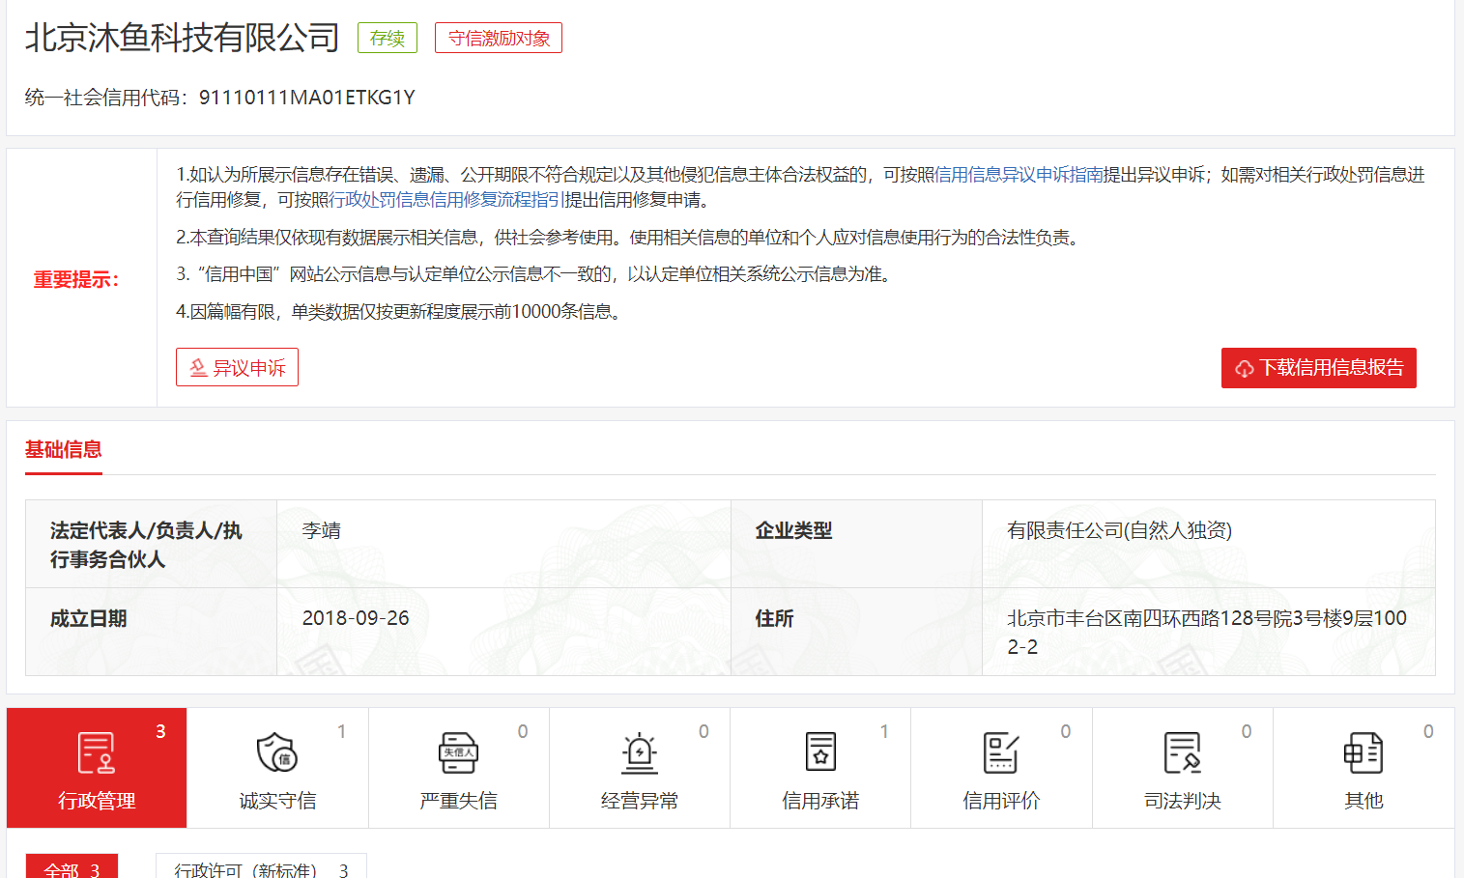The height and width of the screenshot is (878, 1464).
Task: Click the 住所 field label
Action: [x=774, y=618]
